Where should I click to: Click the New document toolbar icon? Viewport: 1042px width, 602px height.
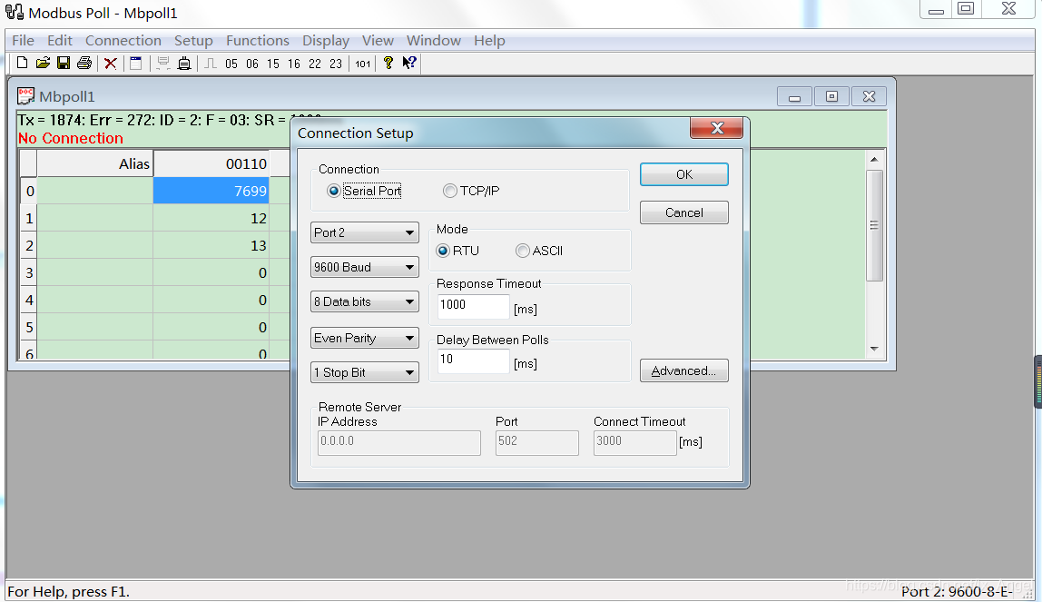click(22, 64)
